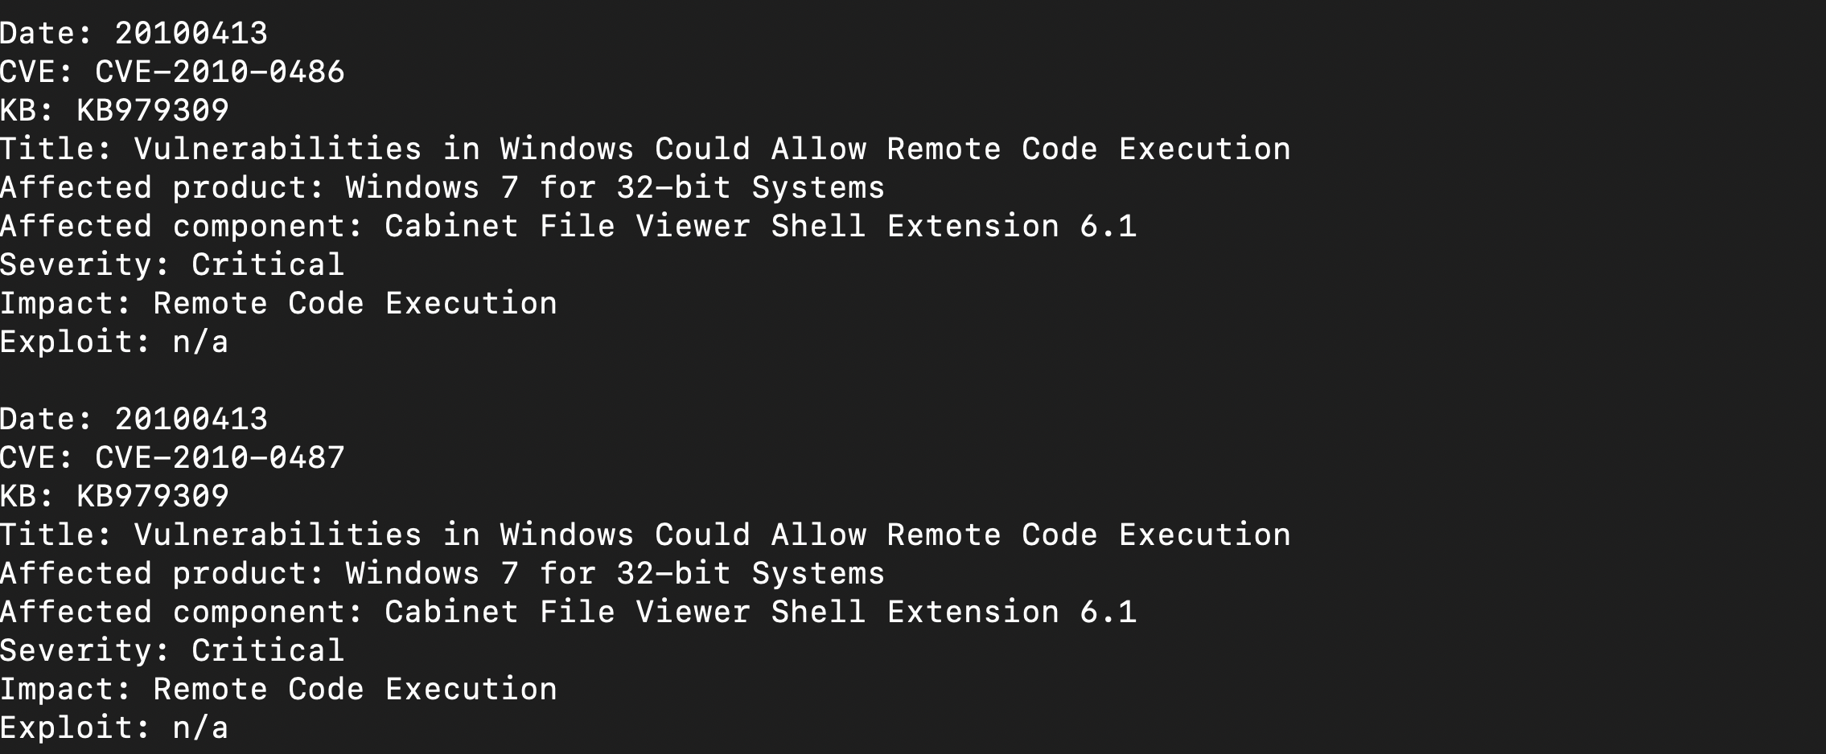Viewport: 1826px width, 754px height.
Task: Click the blank line between the entries
Action: pyautogui.click(x=913, y=381)
